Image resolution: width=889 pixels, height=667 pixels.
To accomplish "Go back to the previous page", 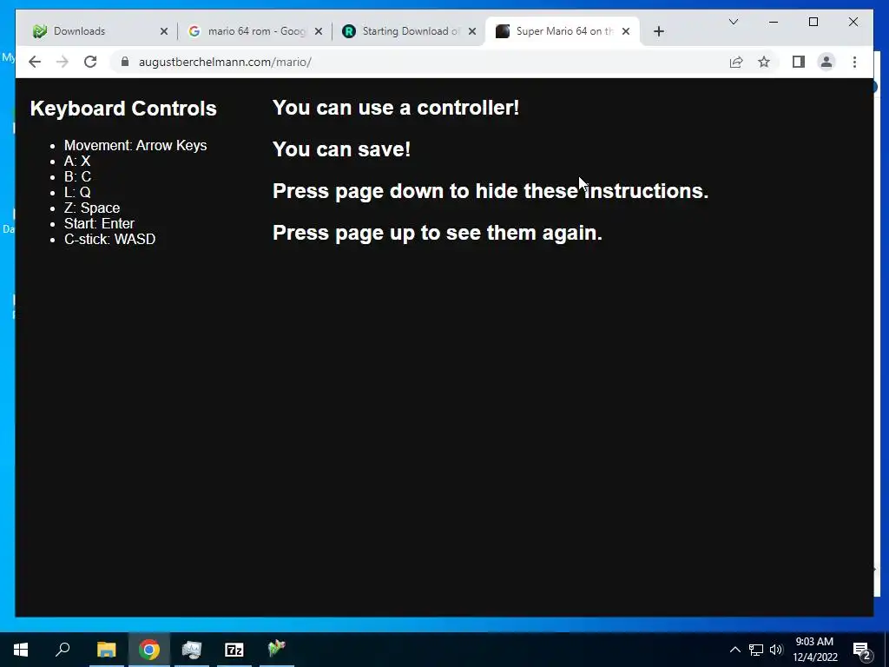I will point(35,62).
